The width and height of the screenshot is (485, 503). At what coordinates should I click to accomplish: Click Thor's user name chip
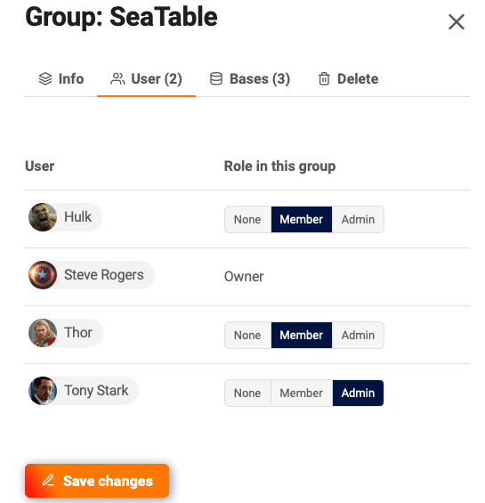pos(66,333)
